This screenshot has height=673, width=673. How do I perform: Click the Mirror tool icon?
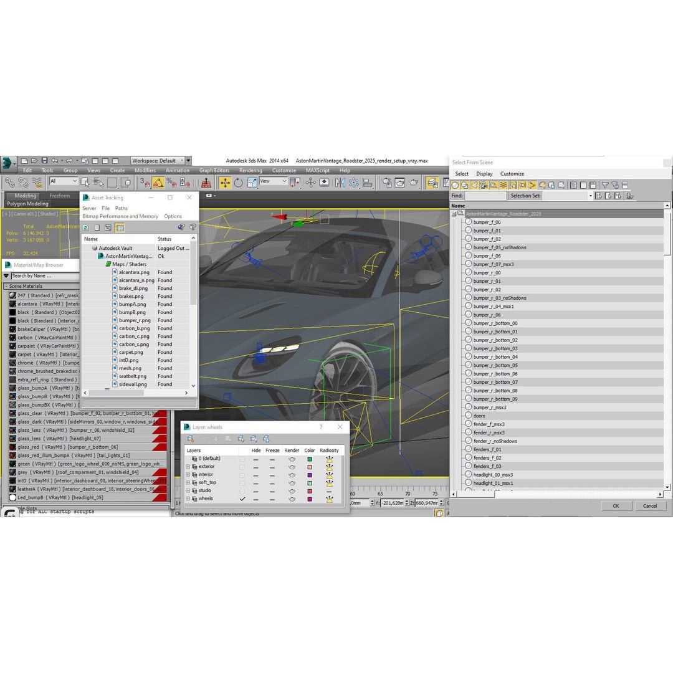point(340,183)
